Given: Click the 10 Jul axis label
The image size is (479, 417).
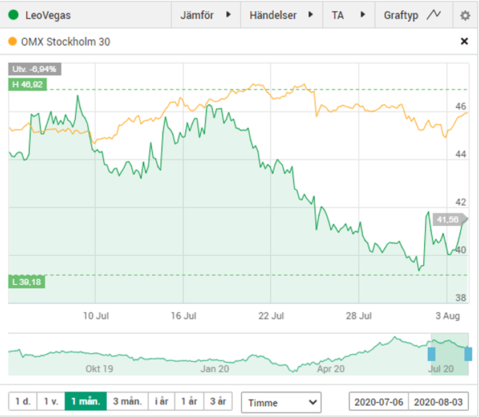Looking at the screenshot, I should [96, 316].
